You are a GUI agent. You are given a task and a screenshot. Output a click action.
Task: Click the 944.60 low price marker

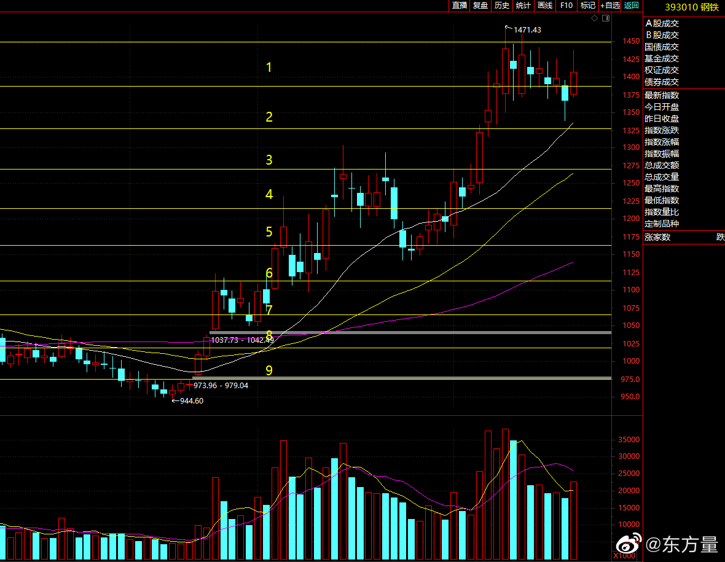[x=190, y=400]
